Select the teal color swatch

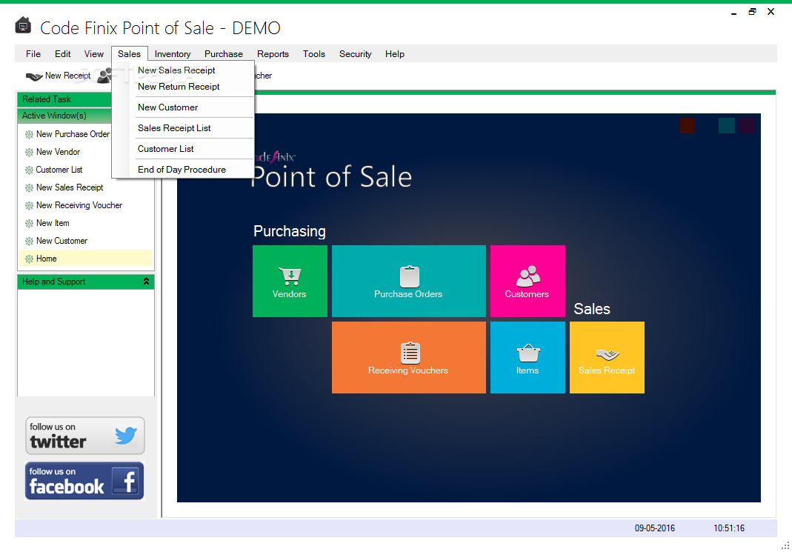coord(726,125)
